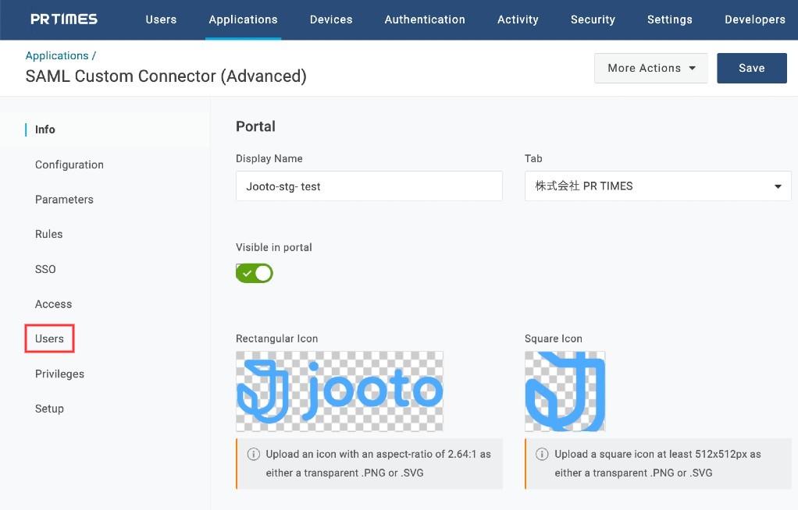This screenshot has height=510, width=798.
Task: Open the Users menu in top navigation
Action: point(161,19)
